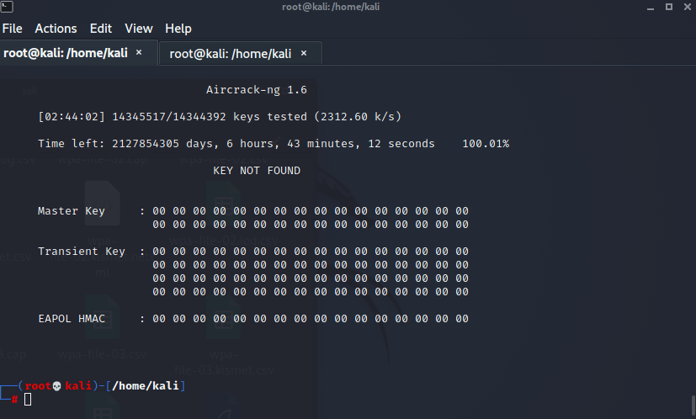This screenshot has height=419, width=696.
Task: Open the Edit menu
Action: [101, 29]
